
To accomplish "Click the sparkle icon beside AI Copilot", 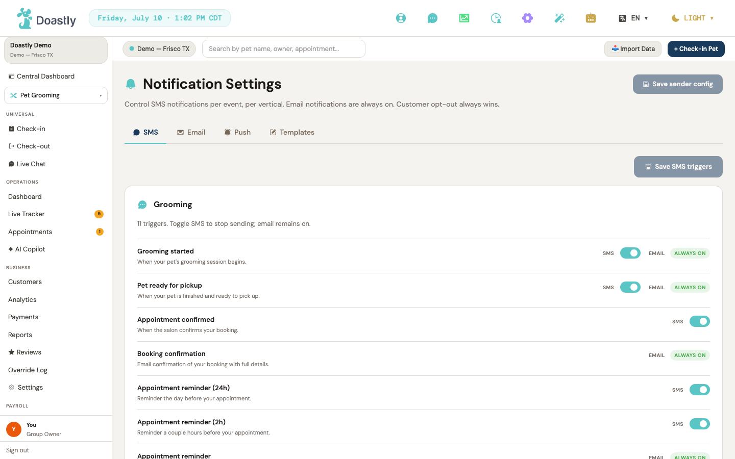I will 11,249.
